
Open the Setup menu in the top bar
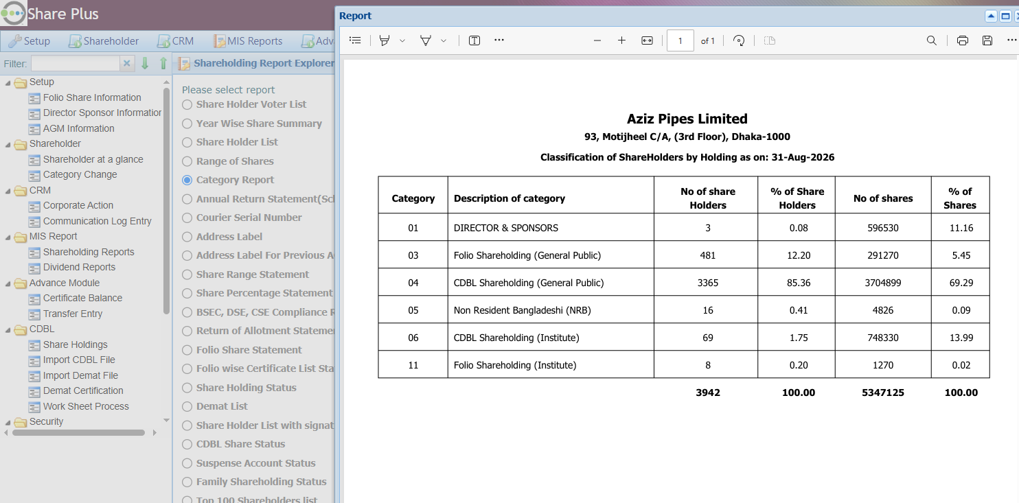pos(29,41)
